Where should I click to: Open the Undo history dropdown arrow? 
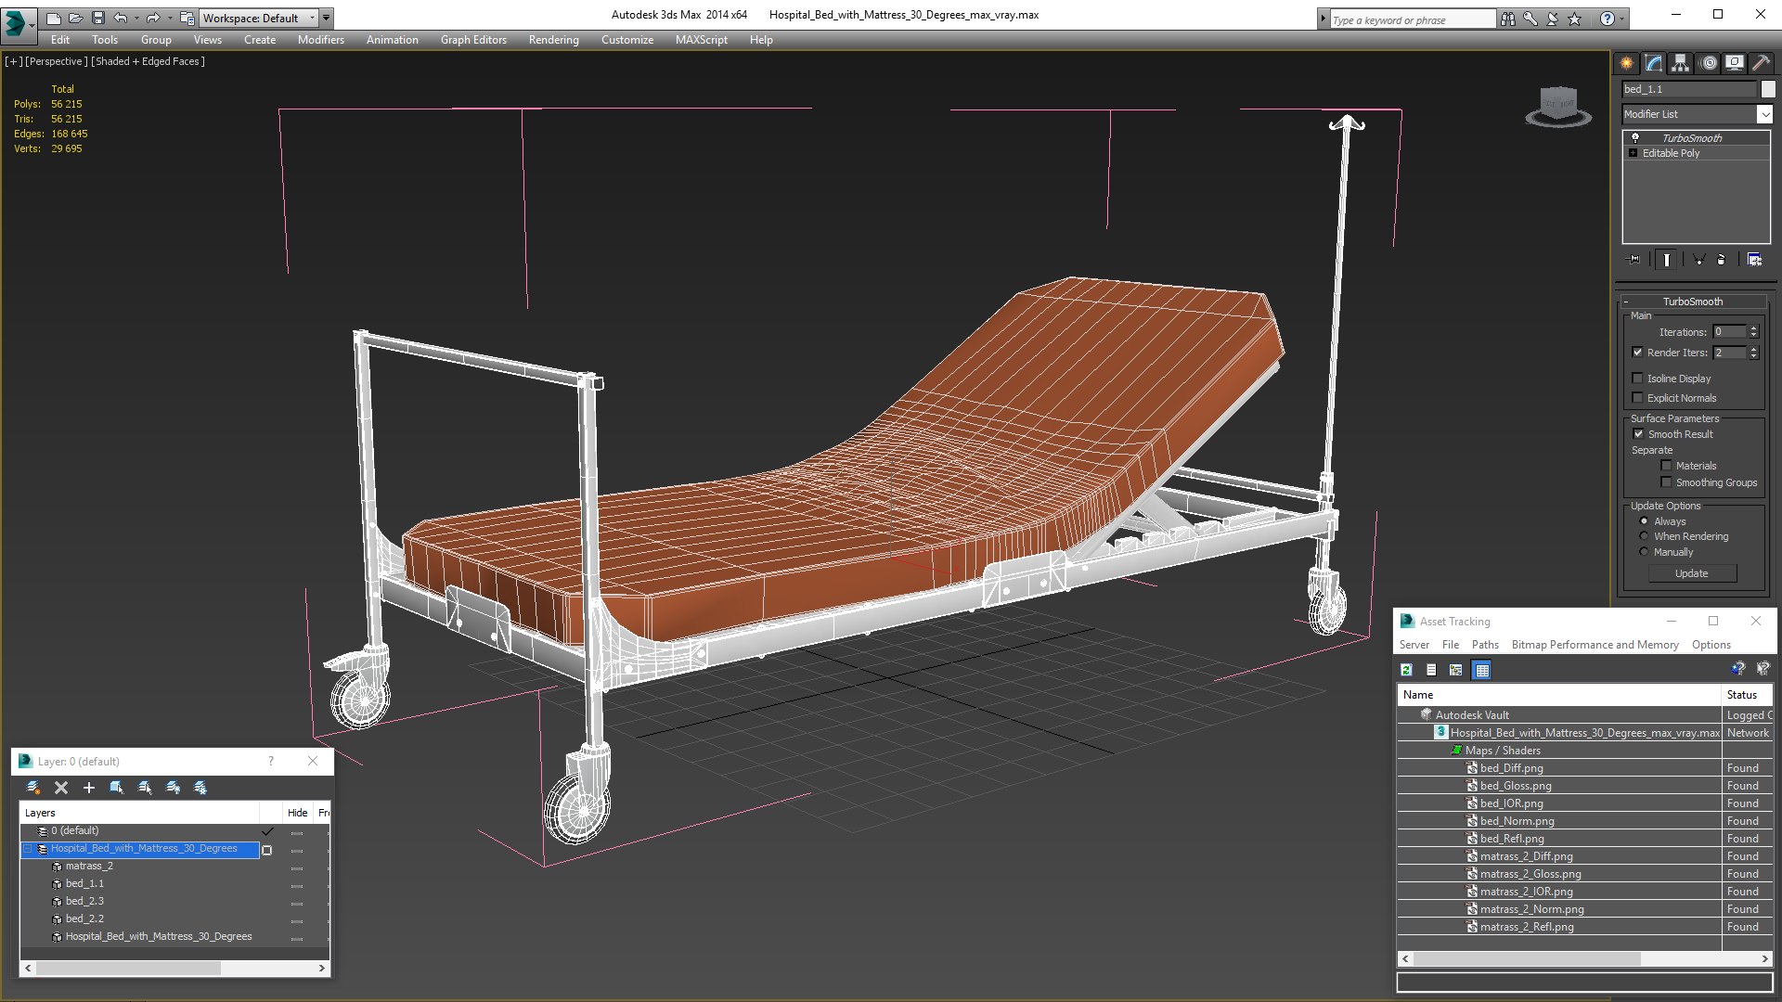136,18
